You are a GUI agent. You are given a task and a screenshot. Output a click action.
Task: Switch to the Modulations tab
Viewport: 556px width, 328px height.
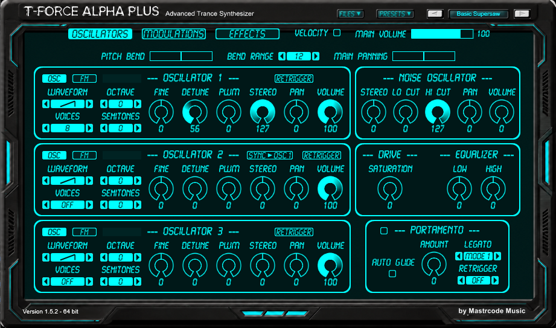(174, 34)
